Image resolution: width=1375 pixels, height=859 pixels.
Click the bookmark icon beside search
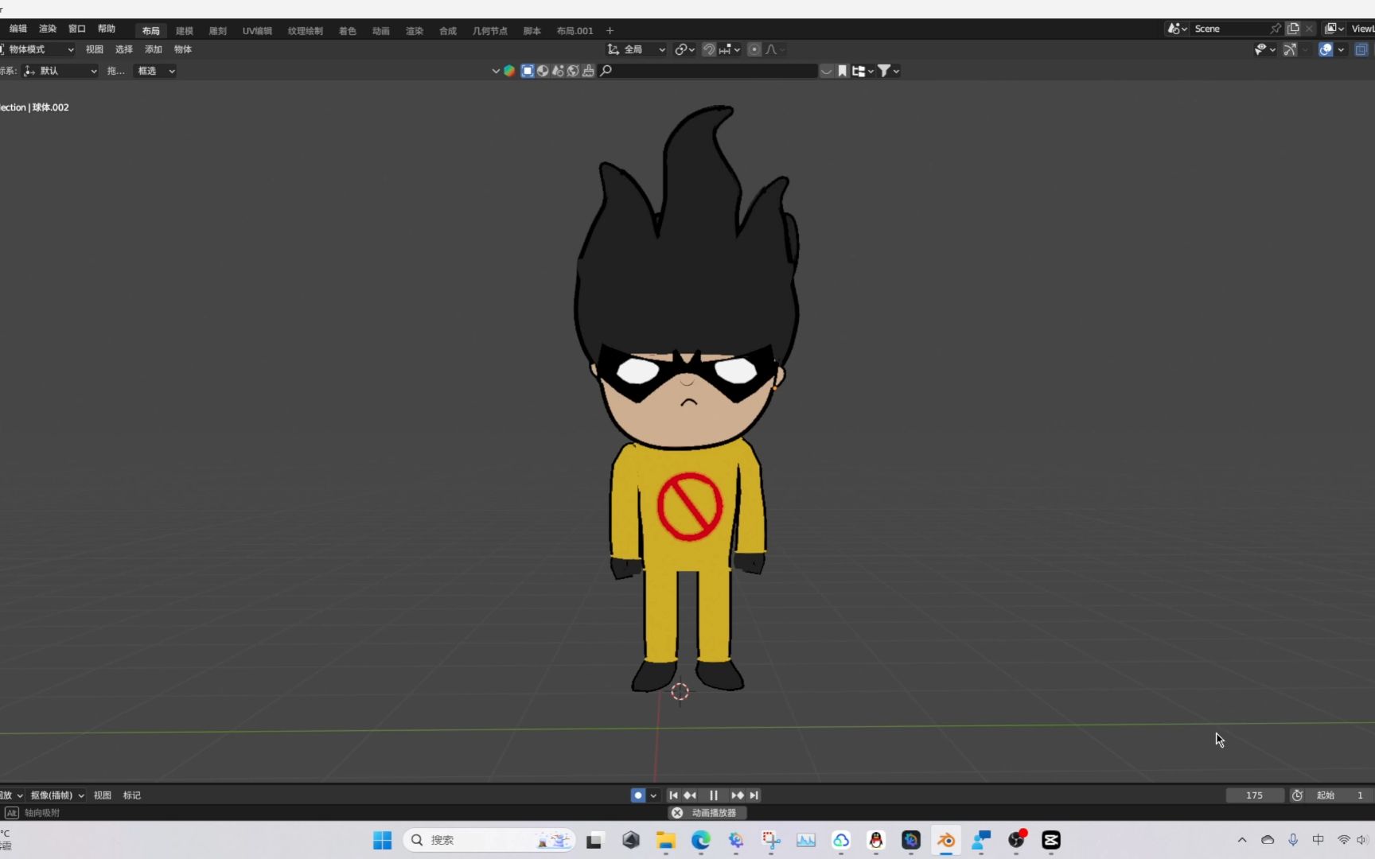(x=843, y=71)
